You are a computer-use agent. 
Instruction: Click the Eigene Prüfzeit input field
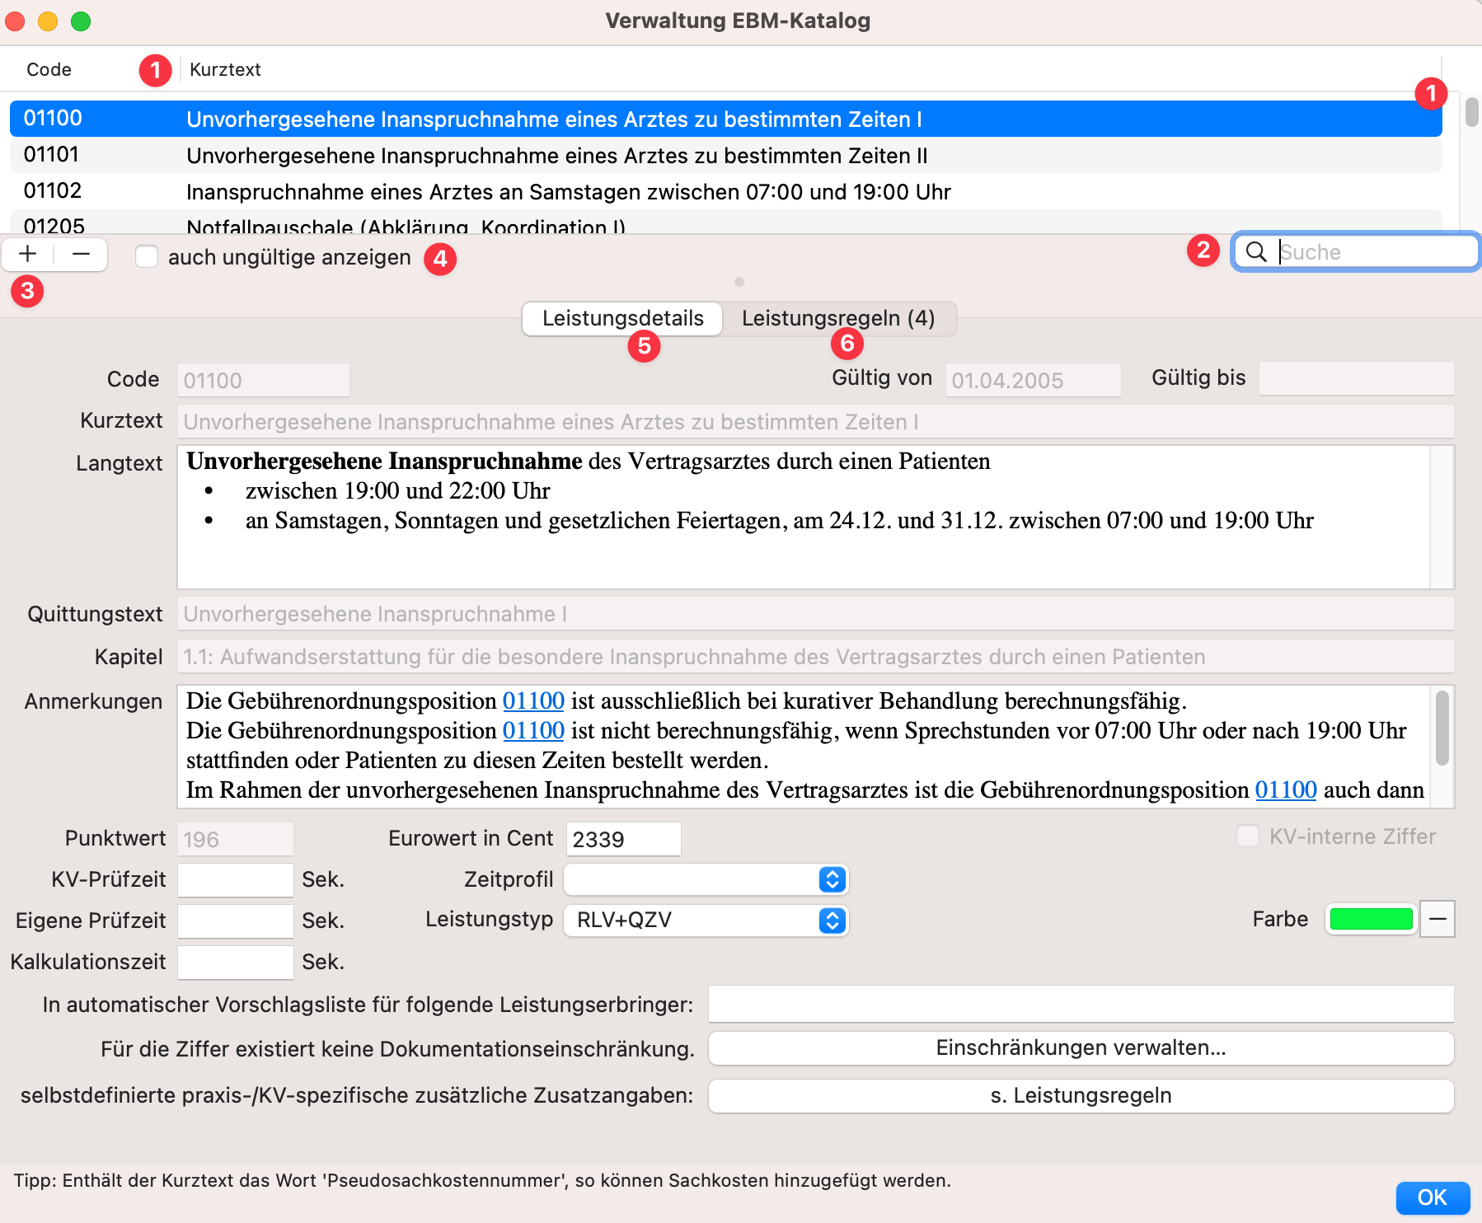coord(236,921)
